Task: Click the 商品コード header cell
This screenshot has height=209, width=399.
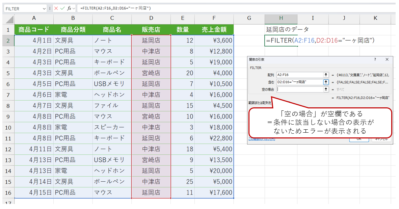Action: click(34, 29)
